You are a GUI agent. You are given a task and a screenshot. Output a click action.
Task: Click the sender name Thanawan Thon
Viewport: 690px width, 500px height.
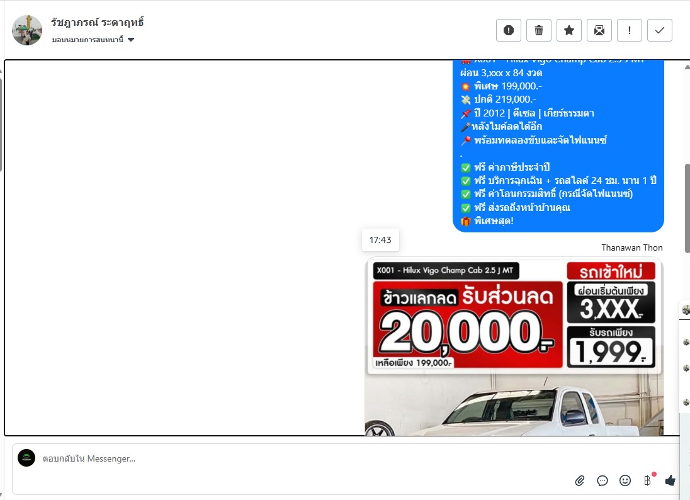(x=632, y=248)
